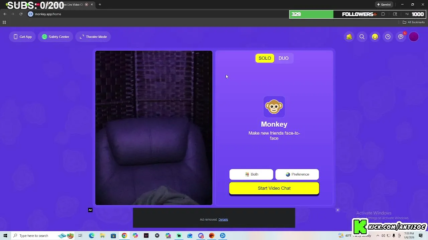Open the ad removed Details link
428x240 pixels.
(223, 219)
